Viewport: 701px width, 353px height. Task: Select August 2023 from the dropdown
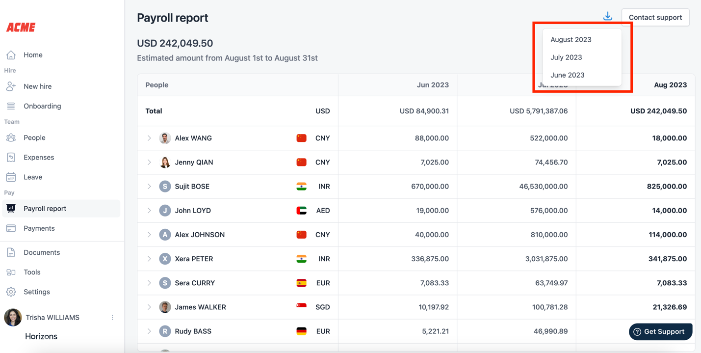click(571, 40)
